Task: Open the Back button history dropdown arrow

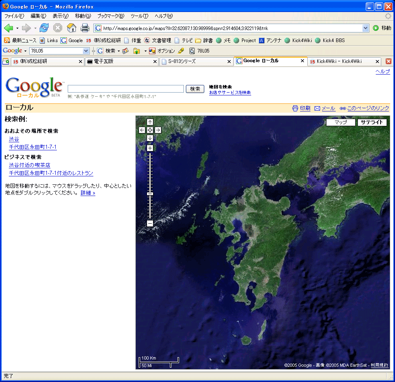Action: pyautogui.click(x=17, y=28)
